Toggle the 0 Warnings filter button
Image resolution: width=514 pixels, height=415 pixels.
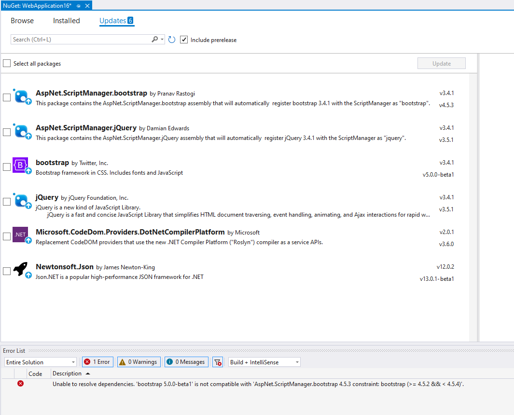pos(139,362)
